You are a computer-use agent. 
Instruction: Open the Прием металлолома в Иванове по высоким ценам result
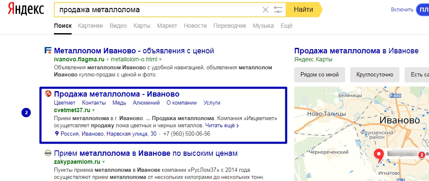[x=146, y=153]
